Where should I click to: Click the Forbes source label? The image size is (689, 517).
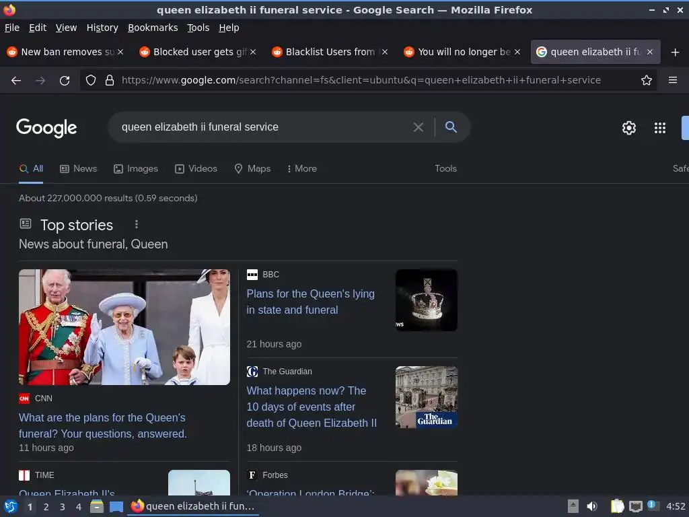pyautogui.click(x=275, y=475)
